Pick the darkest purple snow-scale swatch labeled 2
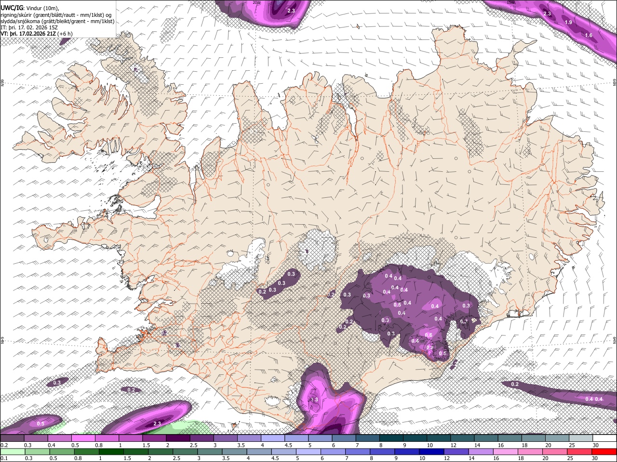 [178, 438]
